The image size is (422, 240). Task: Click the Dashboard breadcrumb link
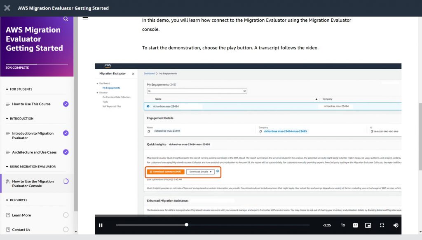coord(149,73)
